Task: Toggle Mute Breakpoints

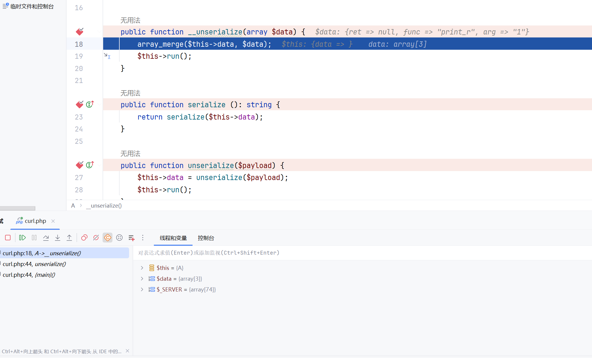Action: click(96, 238)
